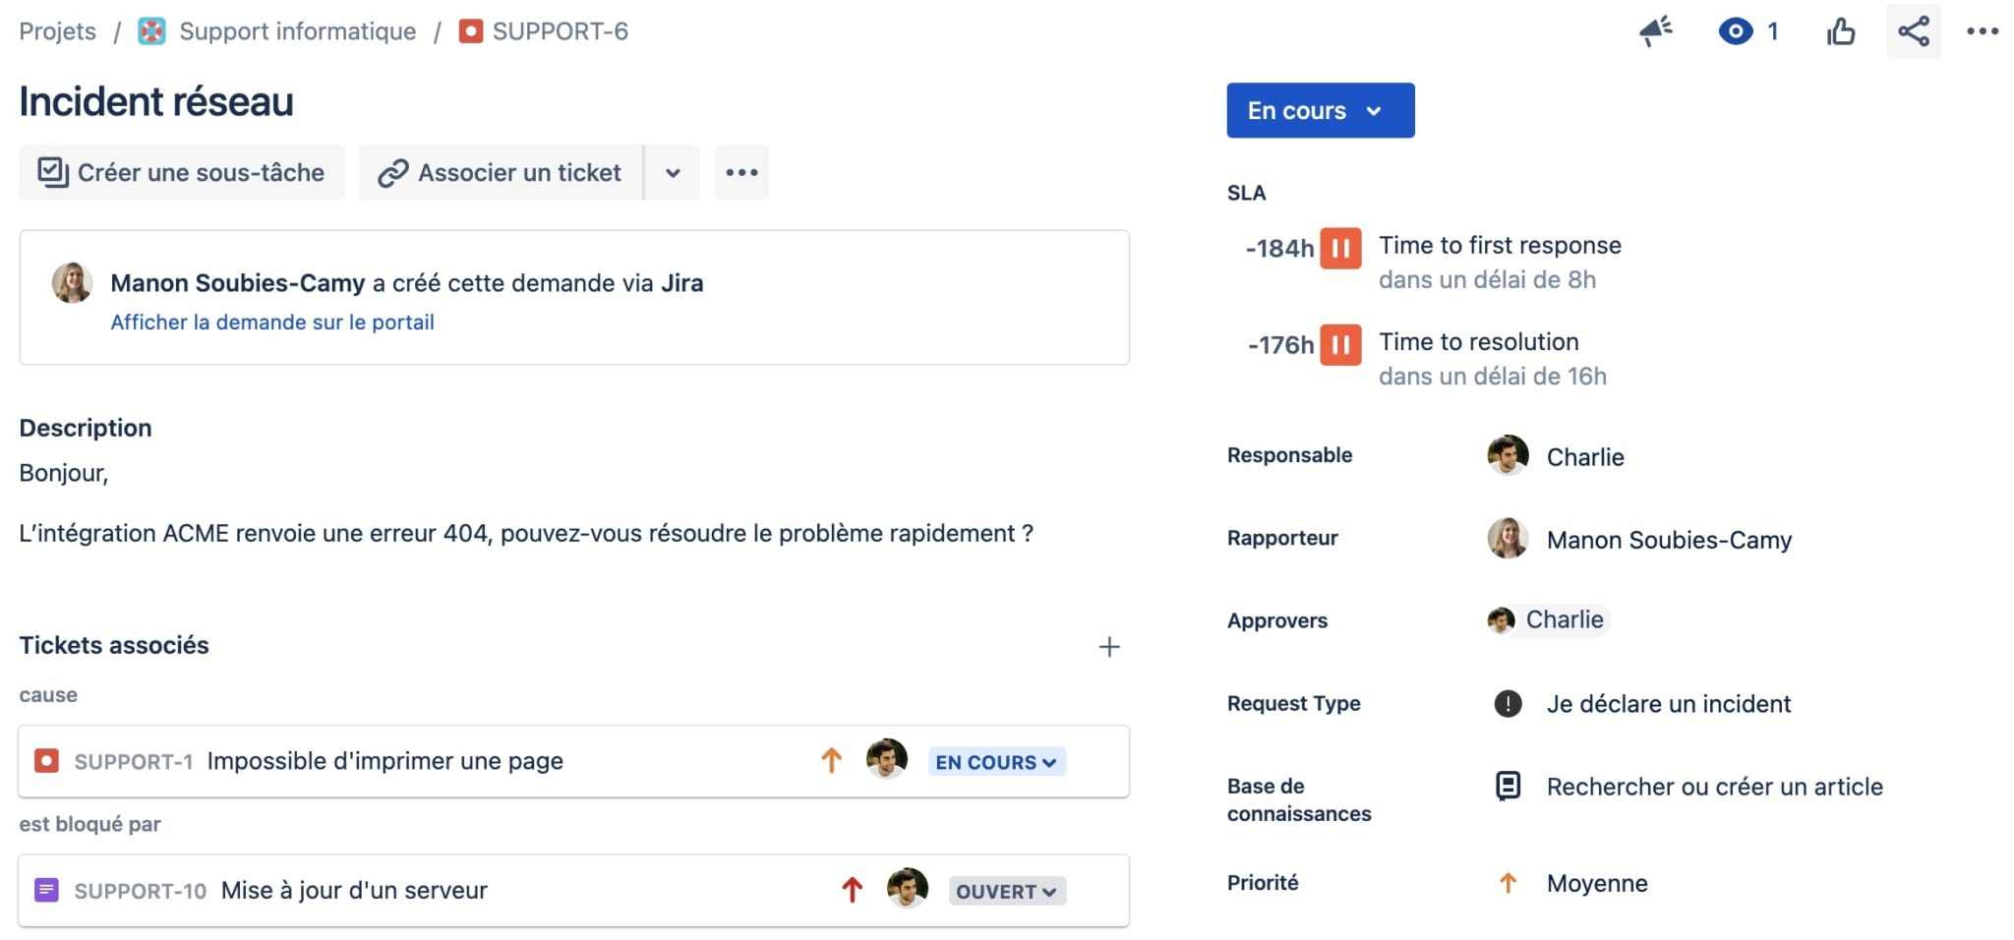Image resolution: width=2014 pixels, height=940 pixels.
Task: Open the top-right more actions menu
Action: click(1982, 31)
